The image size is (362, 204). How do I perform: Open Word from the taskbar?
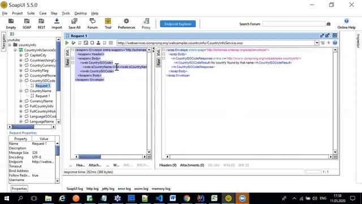173,198
